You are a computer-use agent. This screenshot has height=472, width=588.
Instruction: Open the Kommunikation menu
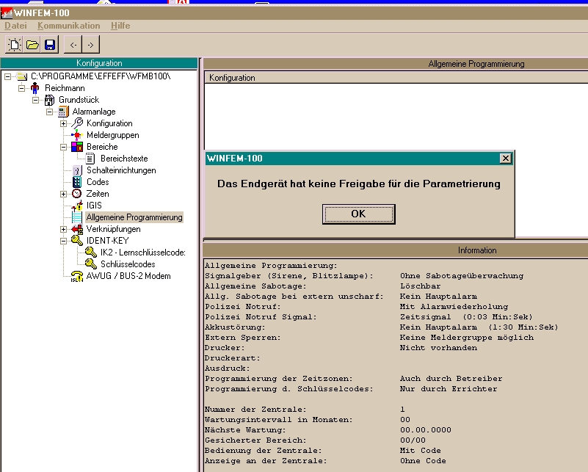tap(68, 26)
